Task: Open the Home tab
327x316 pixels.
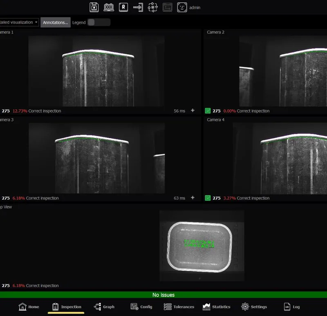Action: (29, 307)
